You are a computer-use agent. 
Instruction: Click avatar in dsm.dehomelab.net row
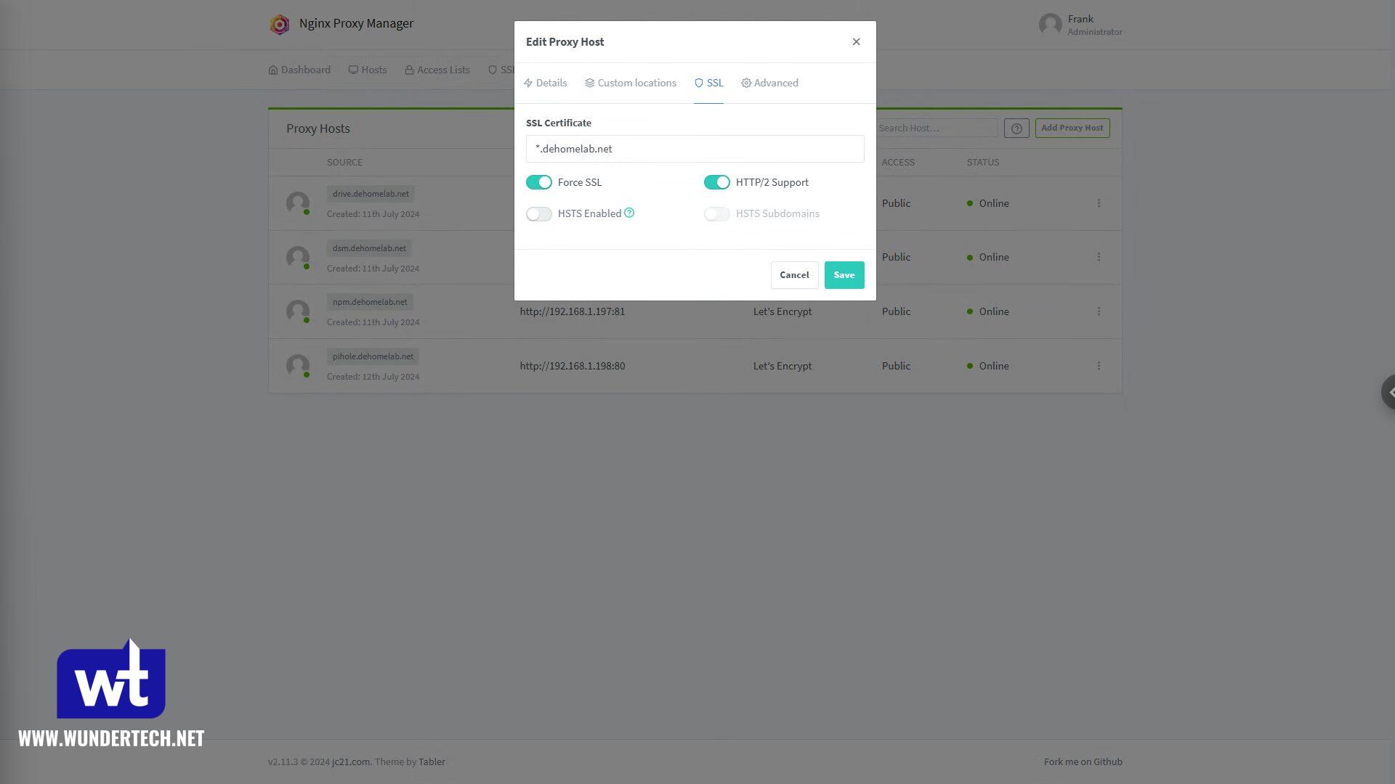coord(298,258)
